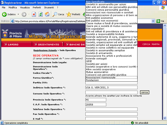Click the page scrollbar up arrow

pos(165,26)
